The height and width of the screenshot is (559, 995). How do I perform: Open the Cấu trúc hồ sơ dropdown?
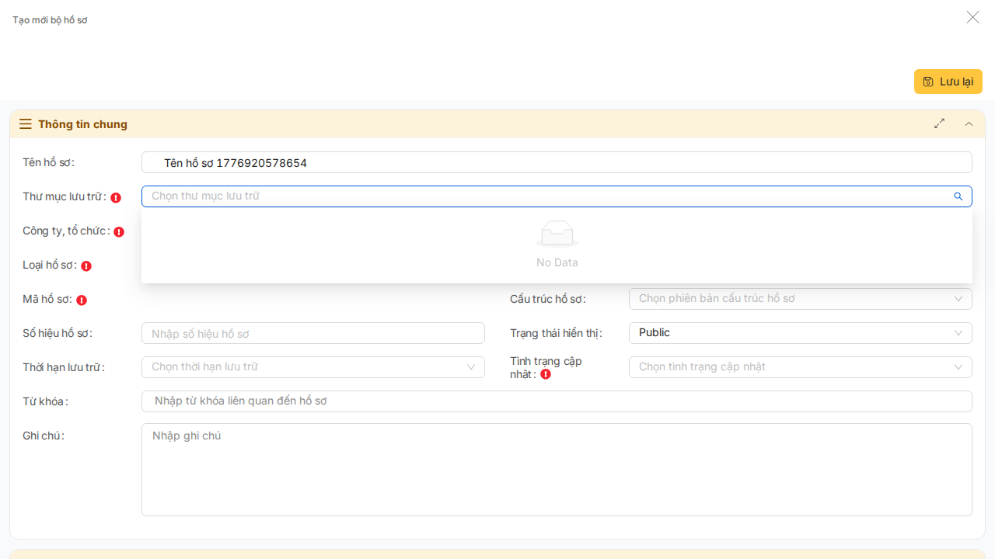[x=800, y=299]
